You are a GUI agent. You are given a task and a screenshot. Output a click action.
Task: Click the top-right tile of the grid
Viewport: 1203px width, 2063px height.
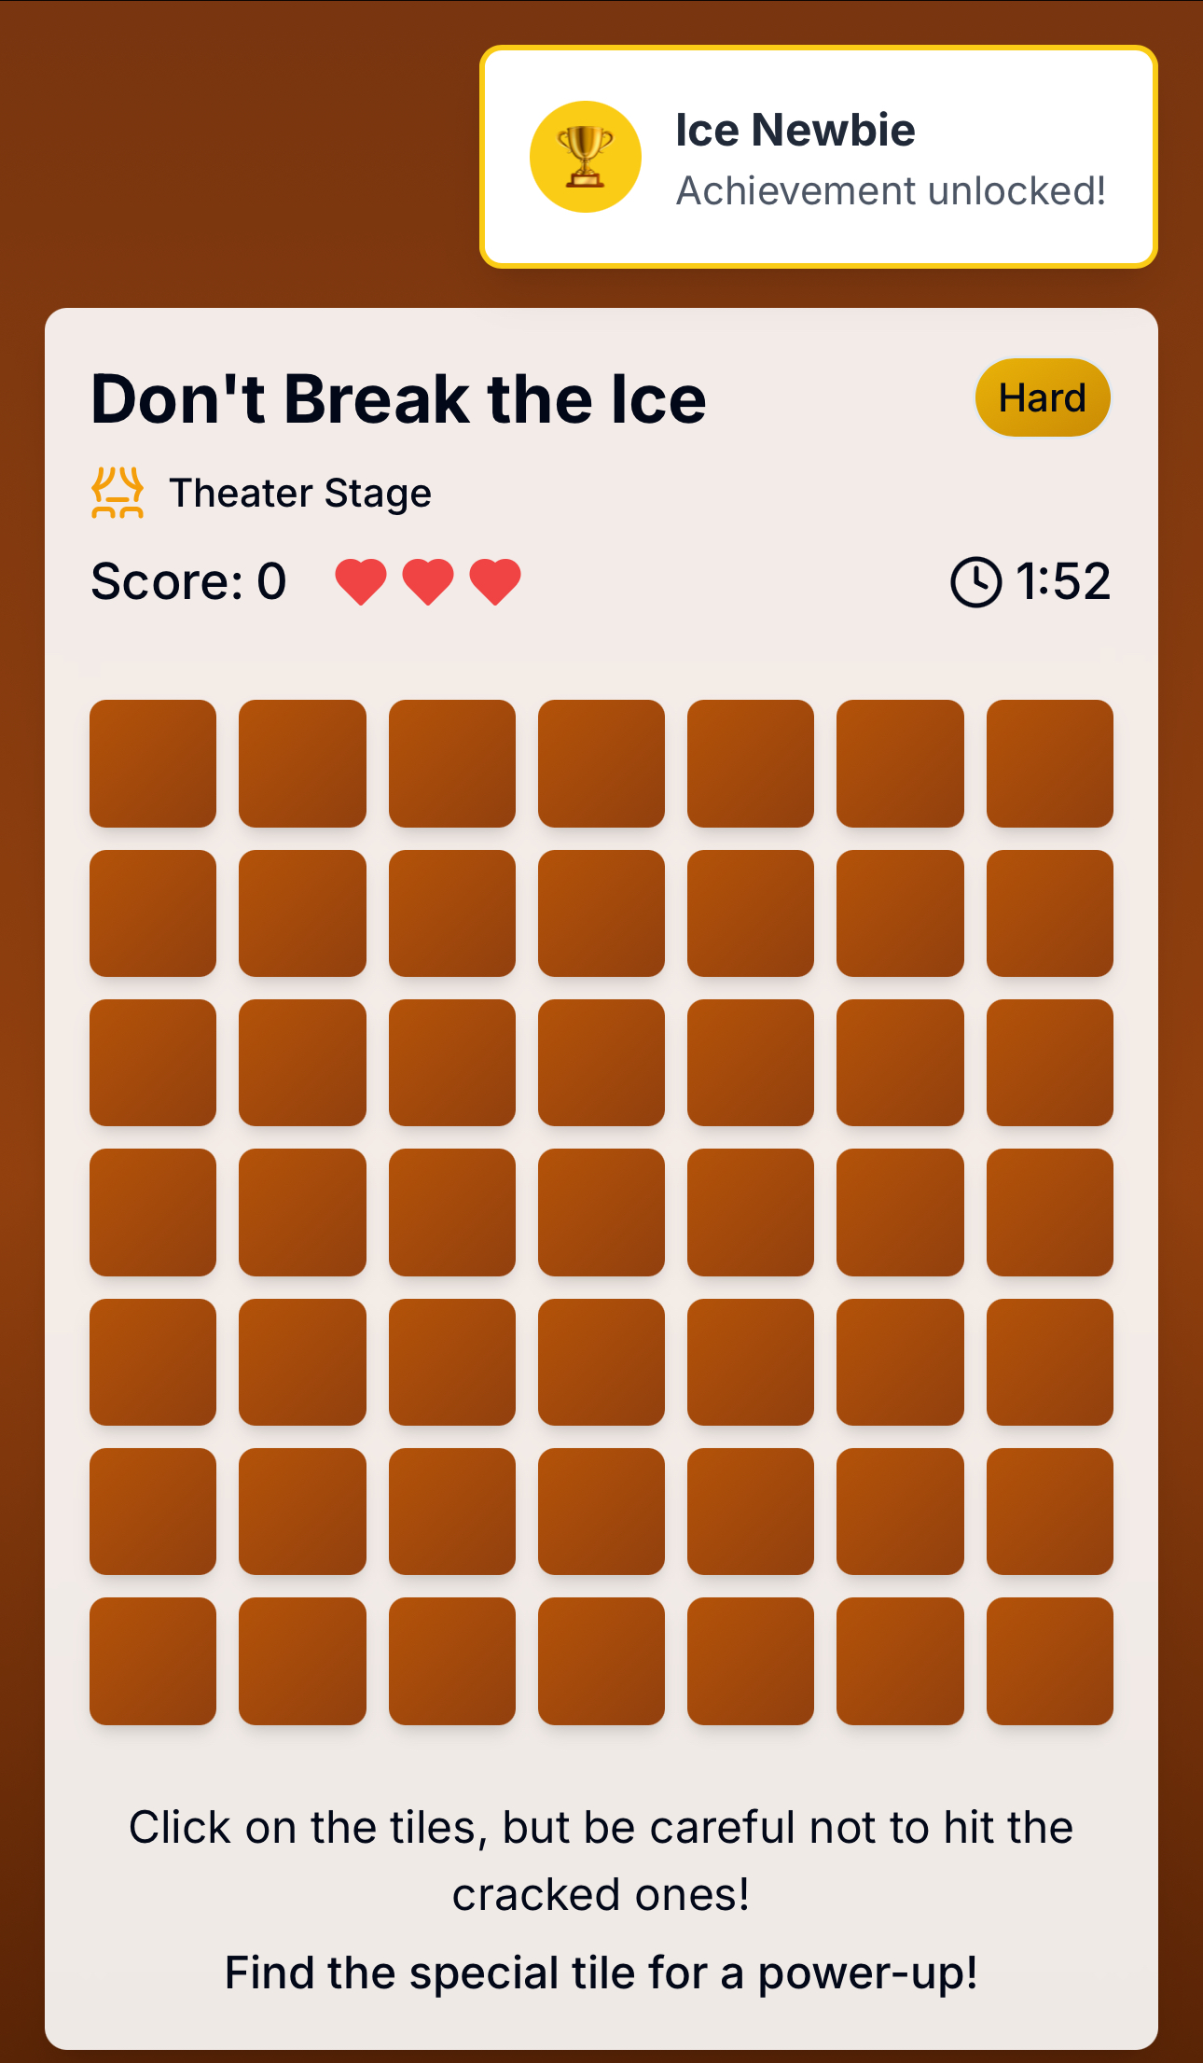coord(1050,763)
